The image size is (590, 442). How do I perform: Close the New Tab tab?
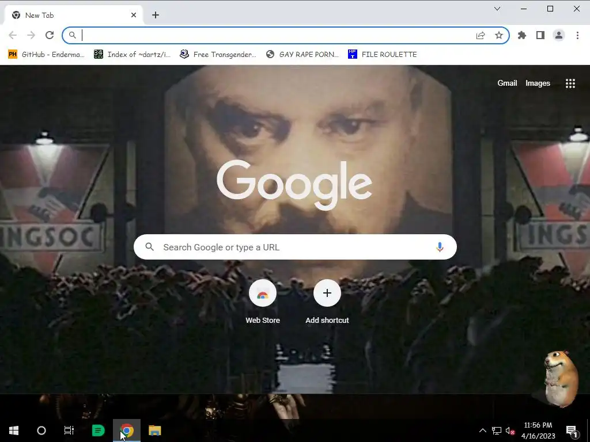click(134, 15)
